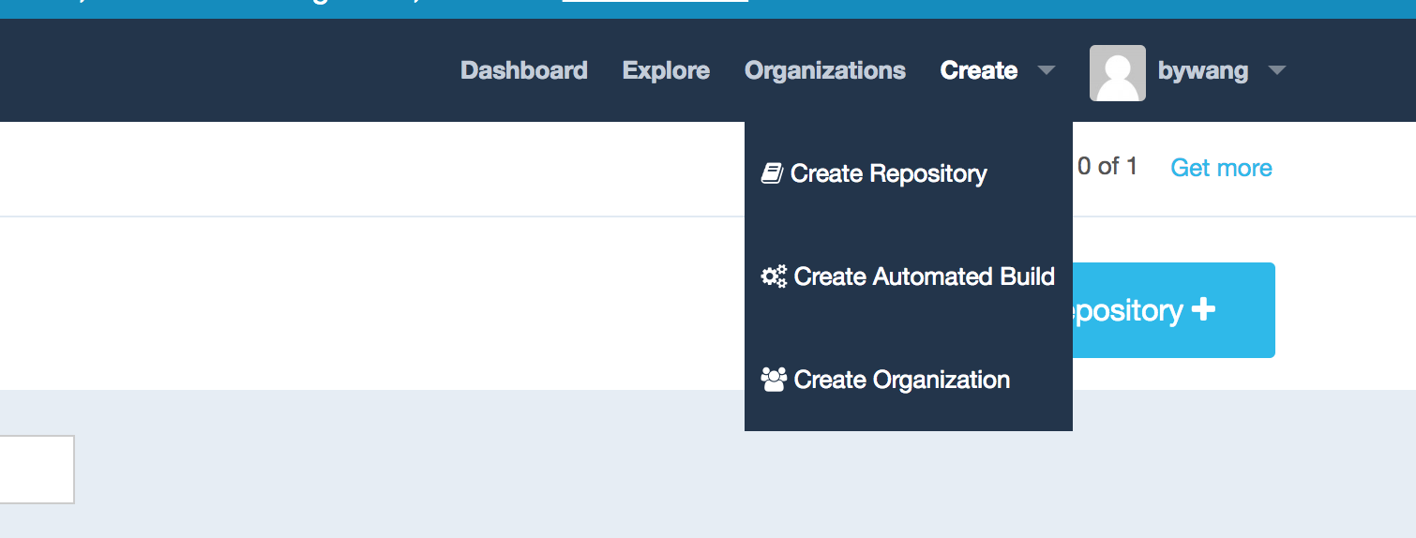
Task: Select the Create Repository menu entry
Action: point(888,173)
